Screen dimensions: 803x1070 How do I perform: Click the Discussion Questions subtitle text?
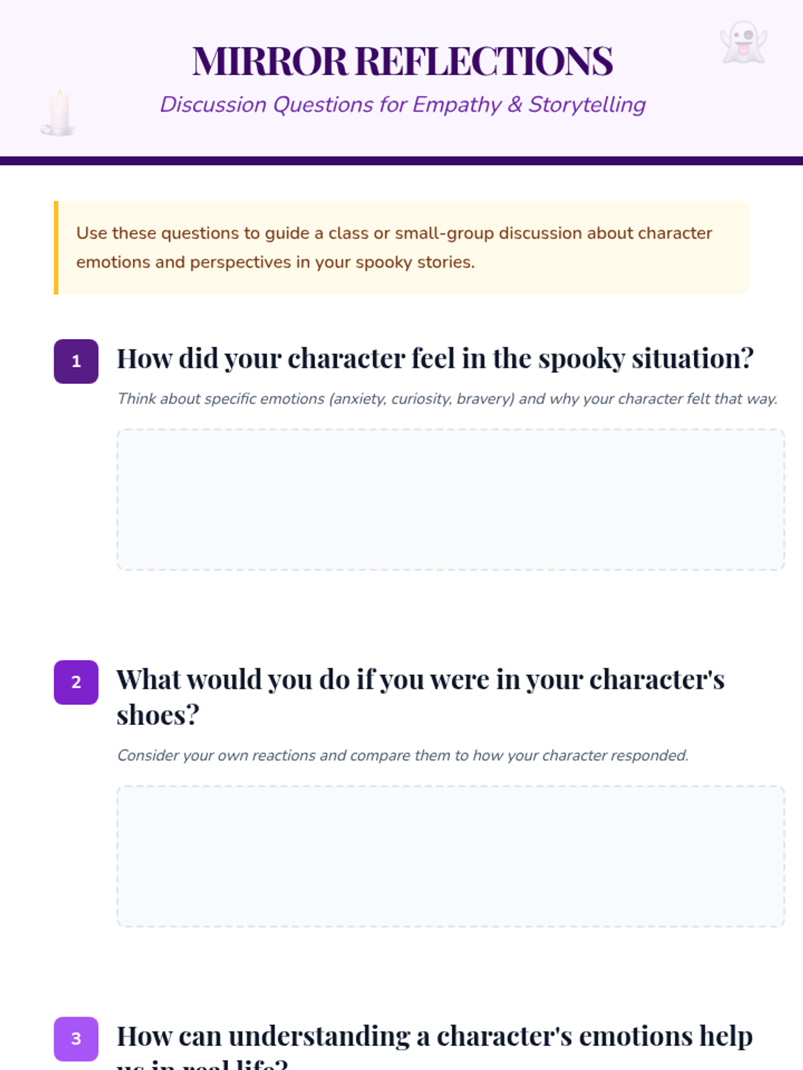pos(402,105)
